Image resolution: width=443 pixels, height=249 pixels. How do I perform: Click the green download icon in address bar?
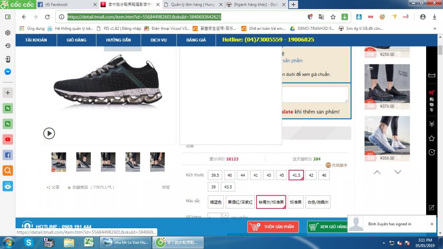(x=345, y=17)
